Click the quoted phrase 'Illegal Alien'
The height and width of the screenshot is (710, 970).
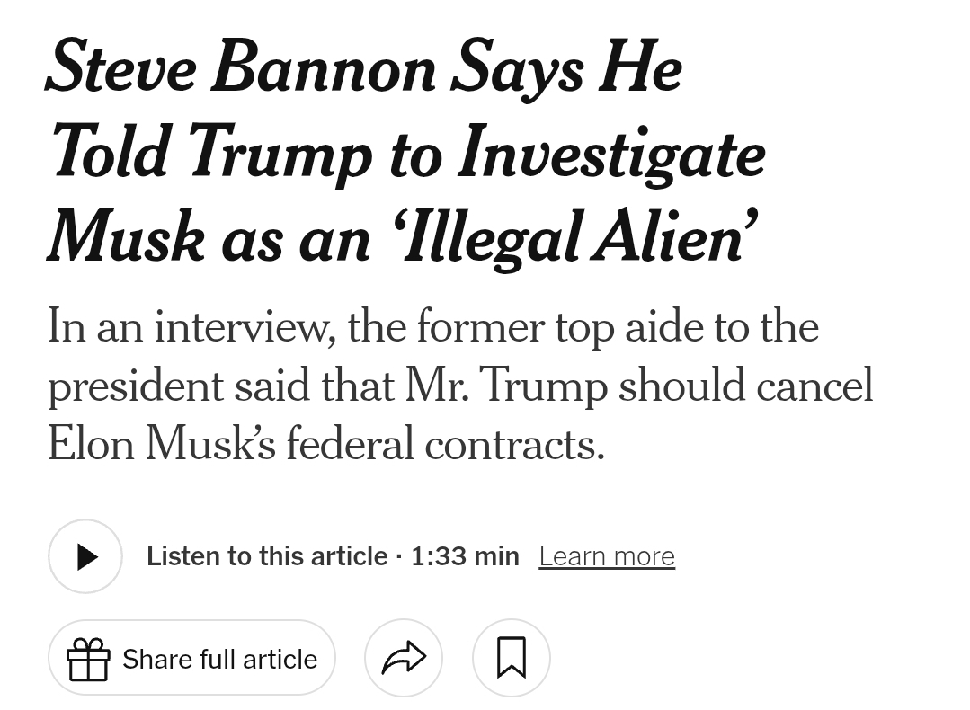574,238
